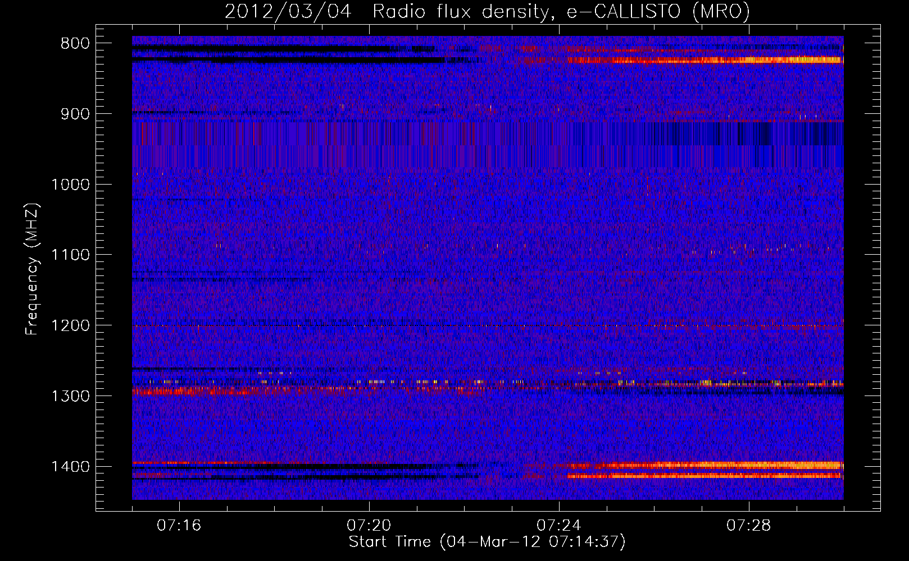This screenshot has width=909, height=561.
Task: Click the 07:16 time tick label
Action: [x=179, y=526]
